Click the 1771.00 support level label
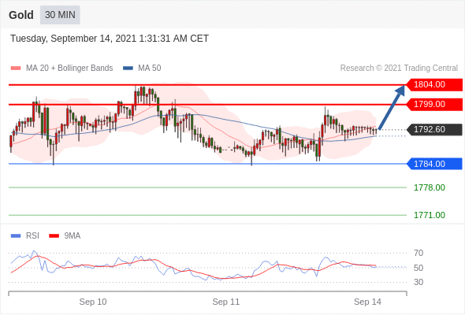 point(430,215)
